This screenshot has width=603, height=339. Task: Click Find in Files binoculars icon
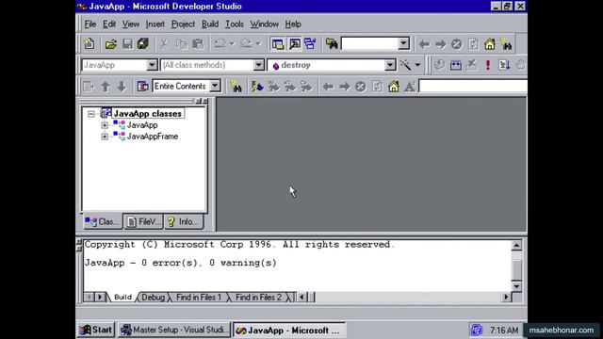[x=332, y=44]
